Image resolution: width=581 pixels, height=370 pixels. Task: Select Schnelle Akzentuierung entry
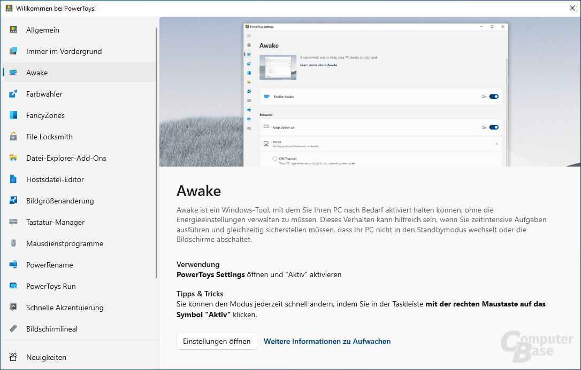(79, 307)
